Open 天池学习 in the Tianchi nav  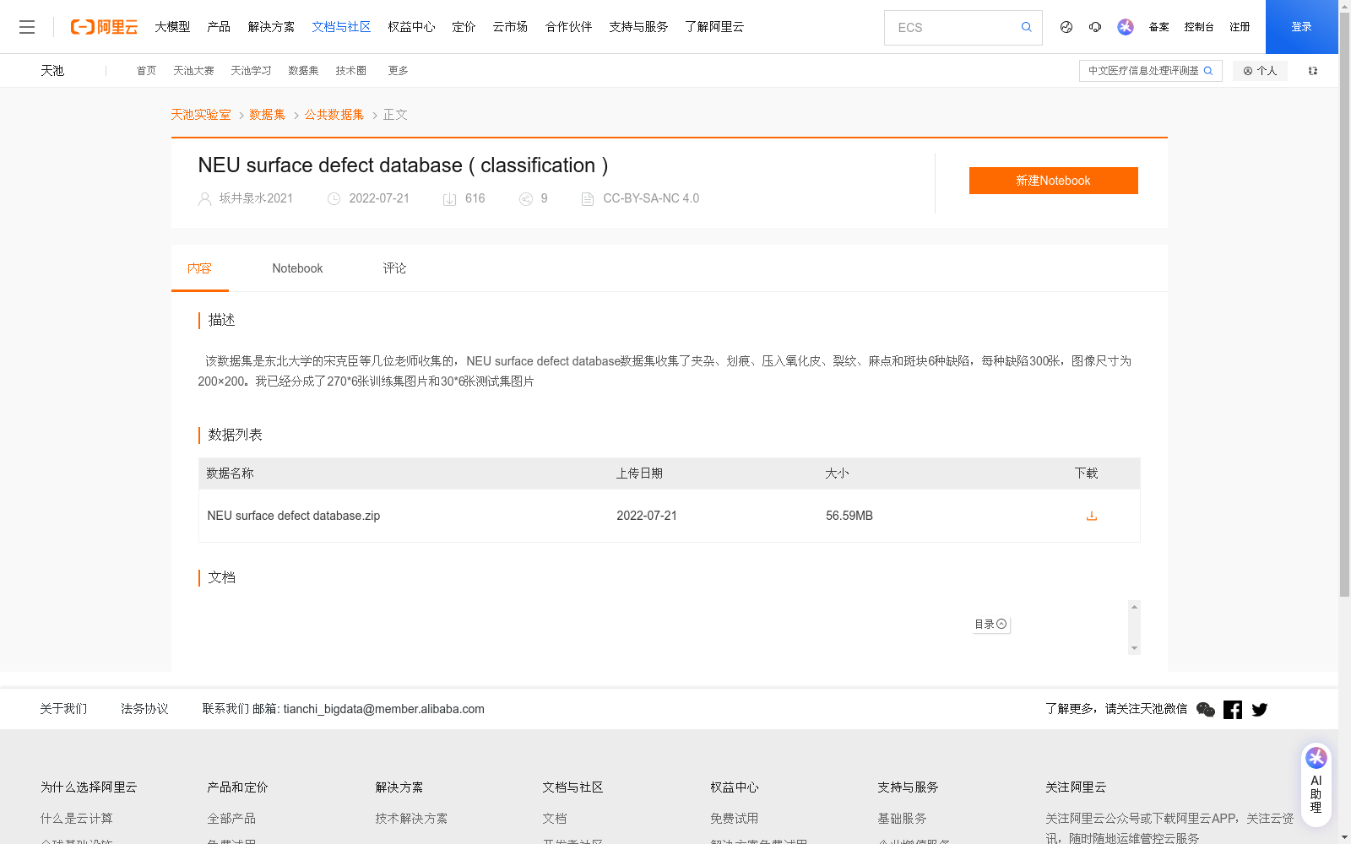(x=251, y=71)
